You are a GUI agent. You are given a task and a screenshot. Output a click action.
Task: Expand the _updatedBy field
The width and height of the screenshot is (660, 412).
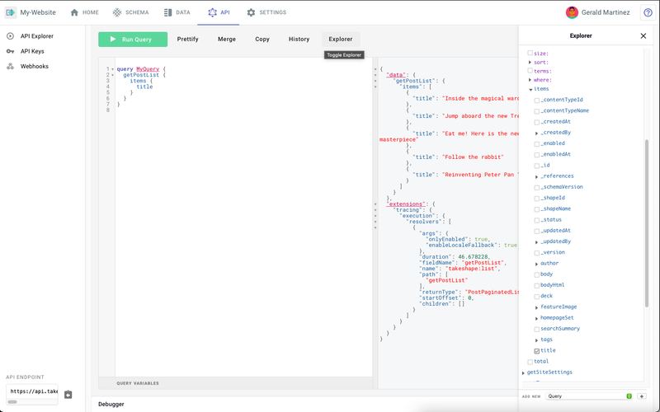537,241
